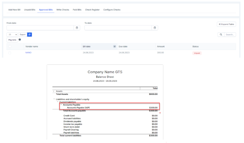Screen dimensions: 244x143
Task: Click the To date input field
Action: pyautogui.click(x=118, y=28)
